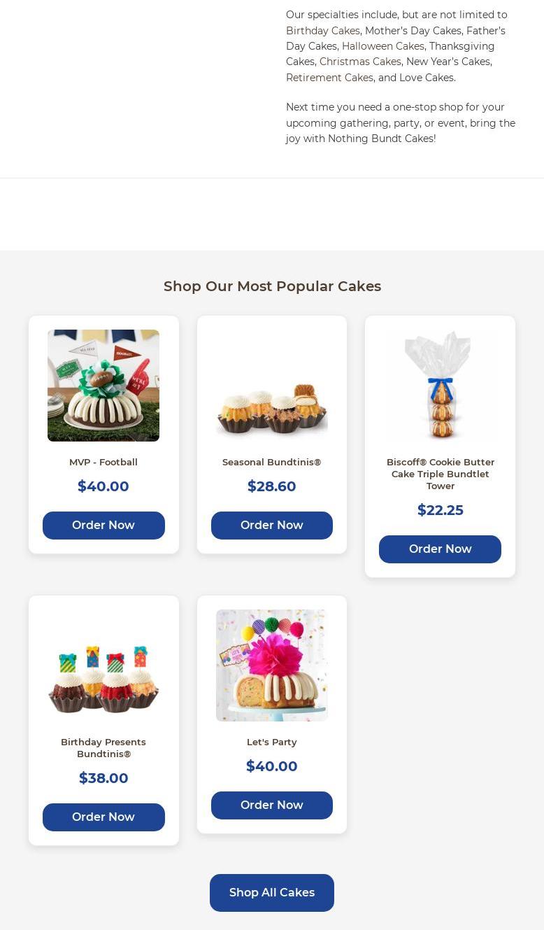Open the MVP - Football cake image
Screen dimensions: 544x930
tap(103, 386)
